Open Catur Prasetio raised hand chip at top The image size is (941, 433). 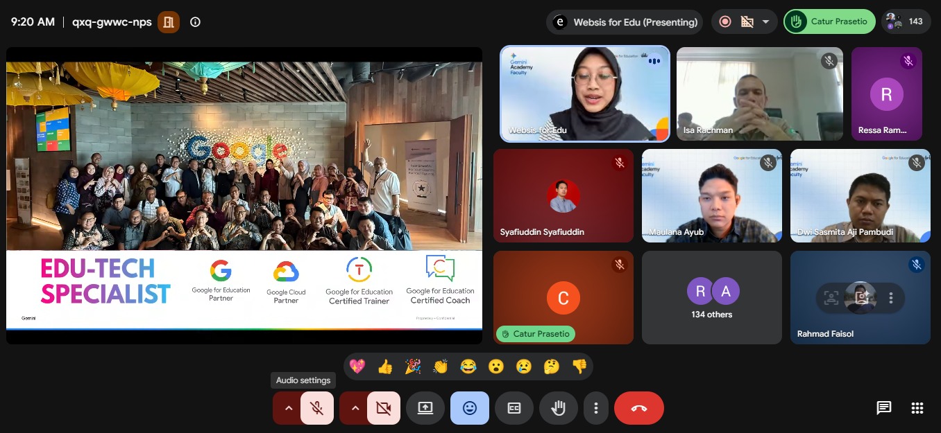tap(829, 21)
